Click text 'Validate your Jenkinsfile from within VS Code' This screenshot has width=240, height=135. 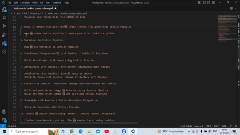click(55, 17)
